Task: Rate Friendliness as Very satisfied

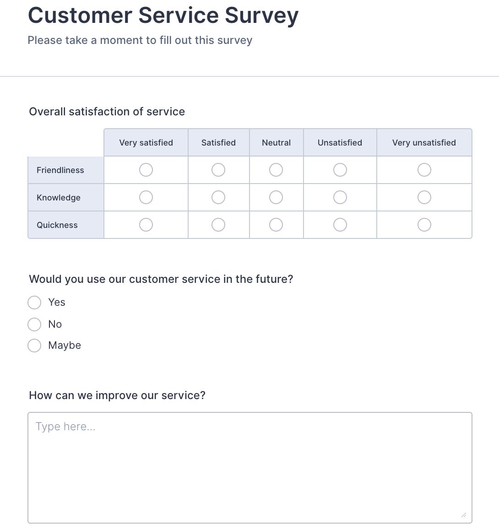Action: point(146,170)
